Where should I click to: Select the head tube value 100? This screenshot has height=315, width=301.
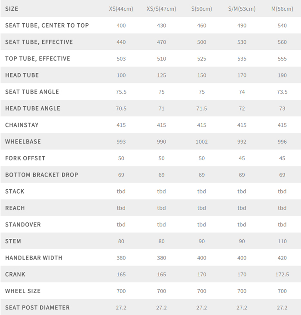coord(121,75)
